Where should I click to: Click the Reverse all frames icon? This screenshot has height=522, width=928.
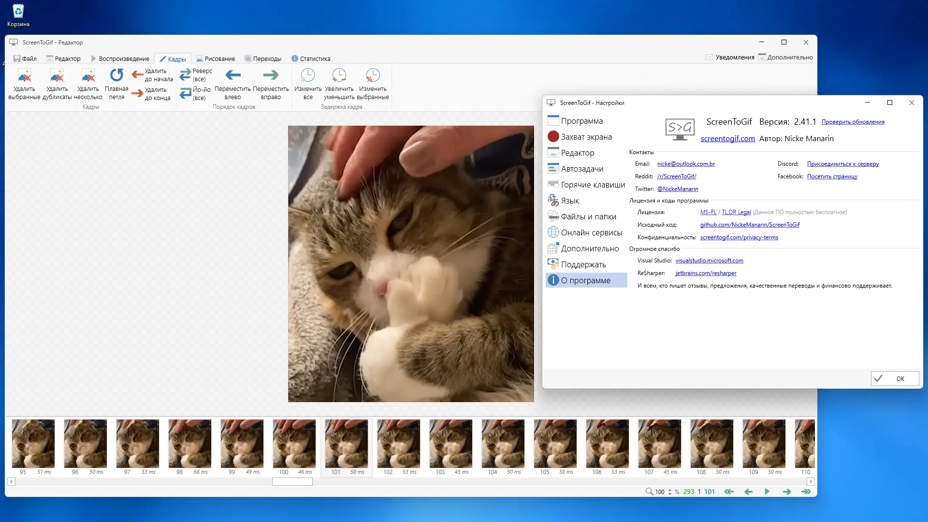pyautogui.click(x=186, y=74)
